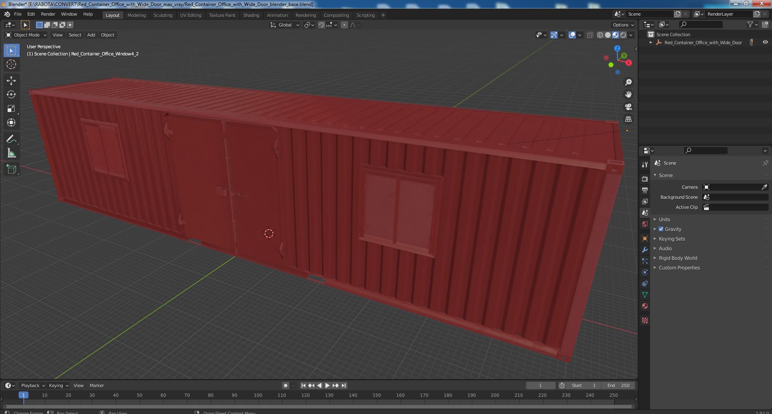Switch to solid viewport shading

(608, 35)
